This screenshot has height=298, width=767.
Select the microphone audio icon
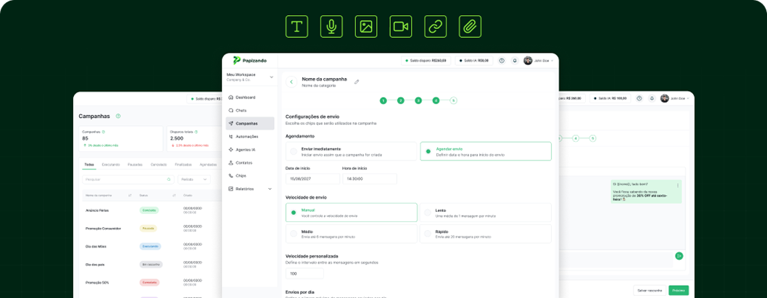tap(331, 27)
